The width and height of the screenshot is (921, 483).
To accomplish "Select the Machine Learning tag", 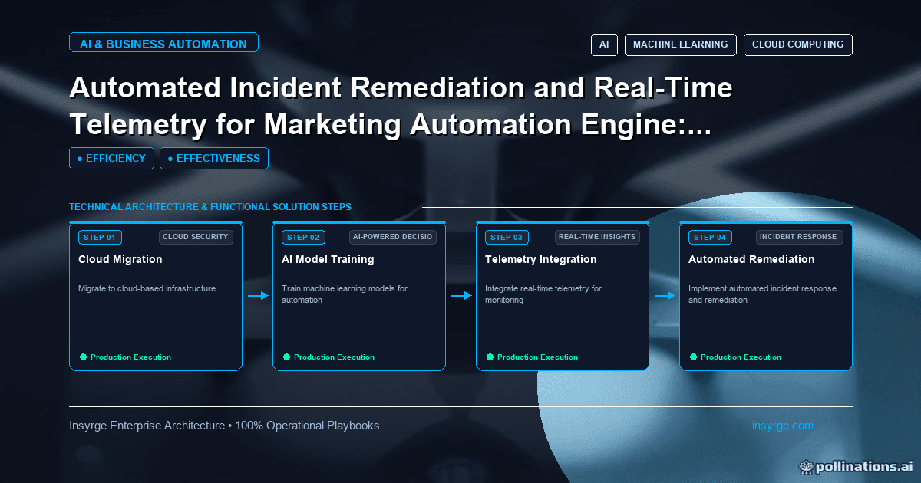I will (x=681, y=44).
